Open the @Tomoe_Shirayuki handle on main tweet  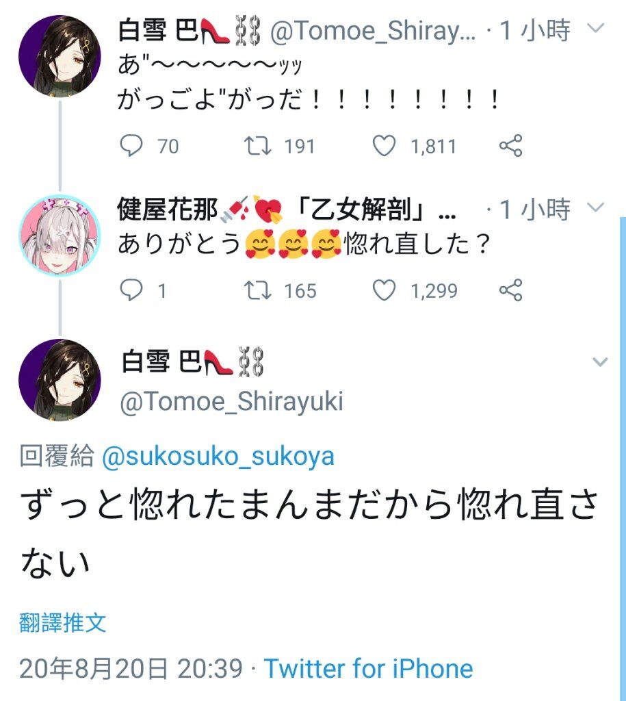(x=231, y=401)
